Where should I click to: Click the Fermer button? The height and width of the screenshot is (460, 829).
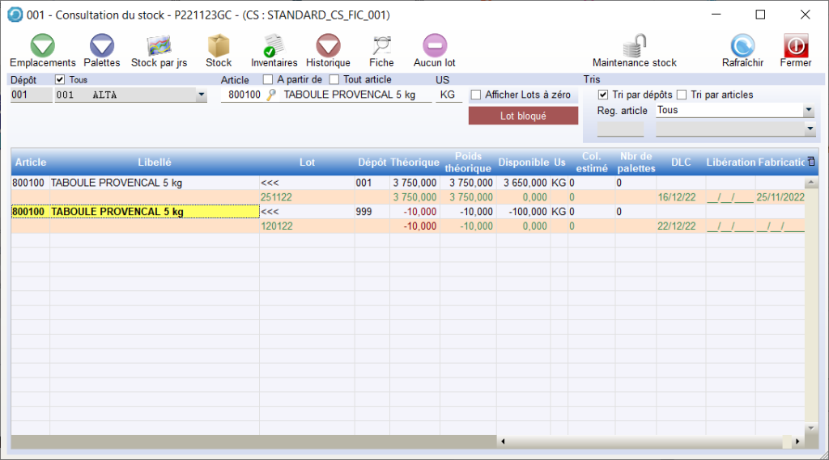[795, 49]
